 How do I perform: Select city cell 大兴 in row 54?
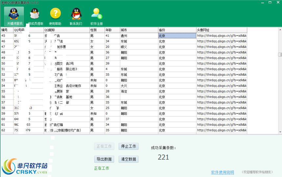tap(139, 86)
